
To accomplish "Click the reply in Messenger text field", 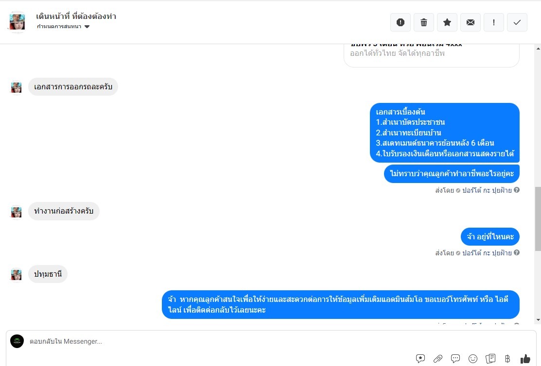I will [221, 341].
